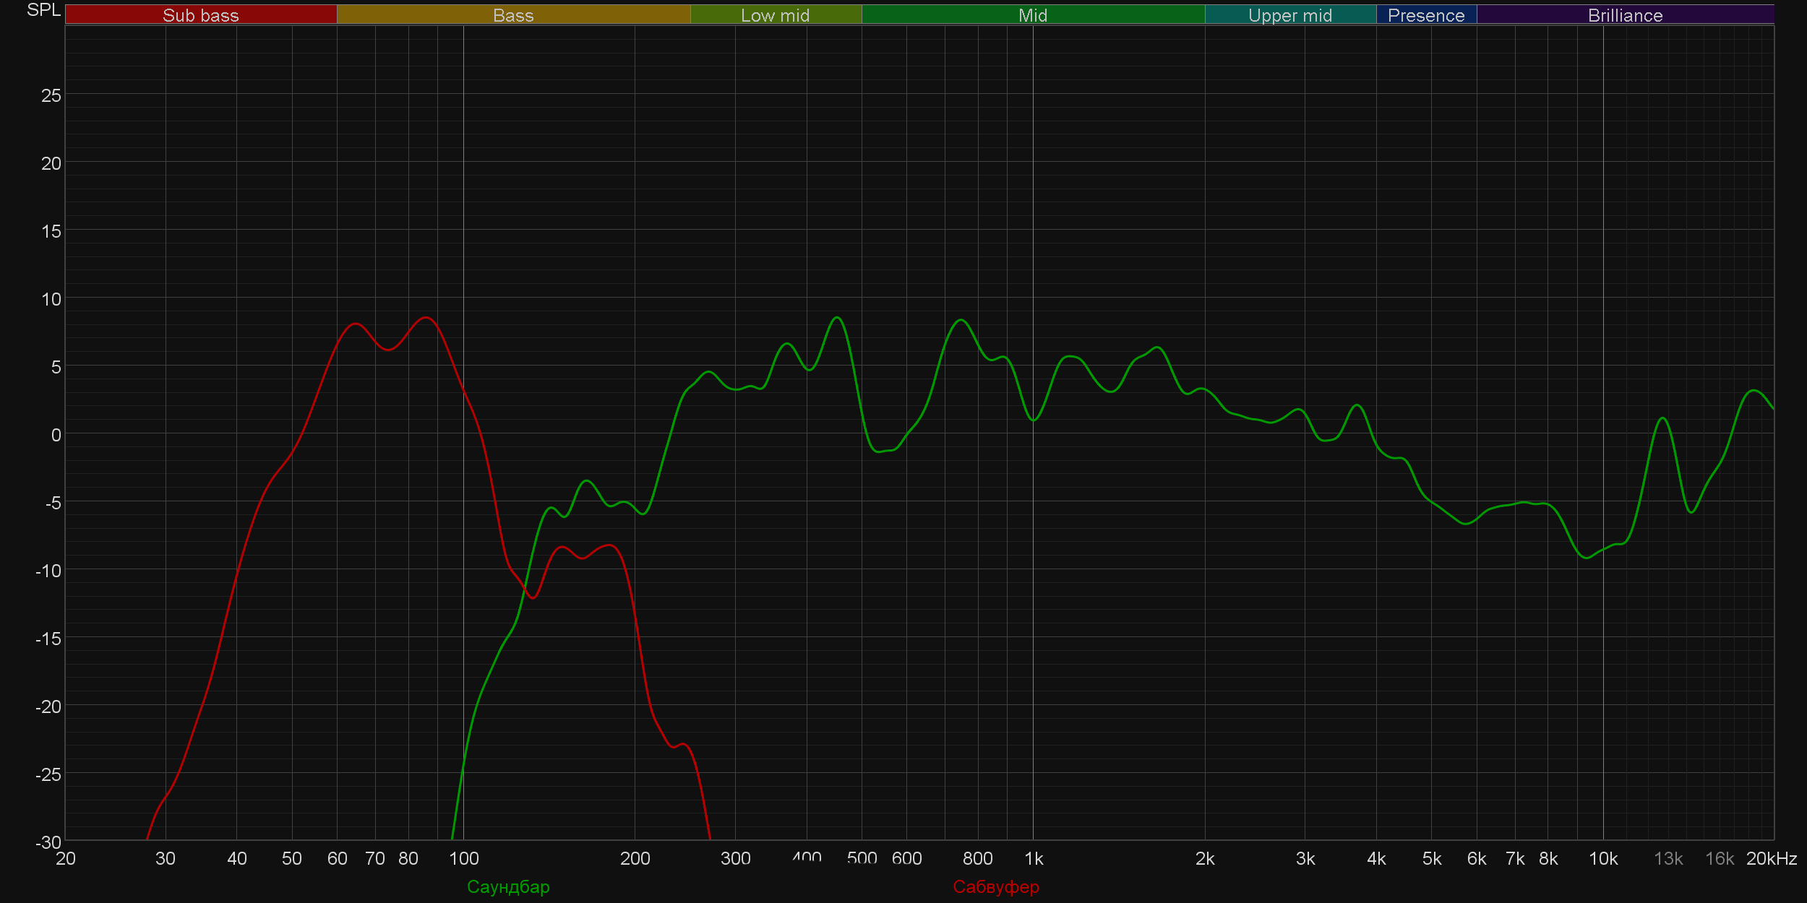Click the red Сабвуфер legend label
This screenshot has width=1807, height=903.
995,886
